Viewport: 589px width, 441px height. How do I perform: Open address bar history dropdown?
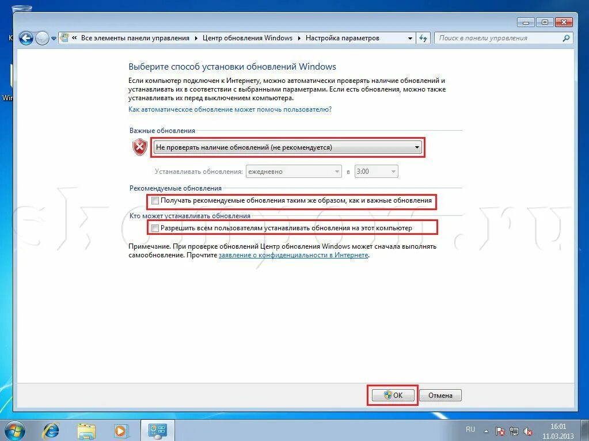tap(410, 39)
